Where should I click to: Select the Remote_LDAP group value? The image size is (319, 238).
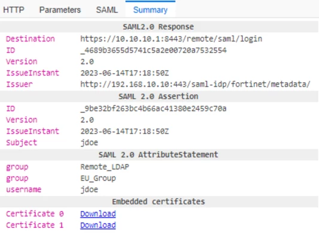click(x=105, y=167)
